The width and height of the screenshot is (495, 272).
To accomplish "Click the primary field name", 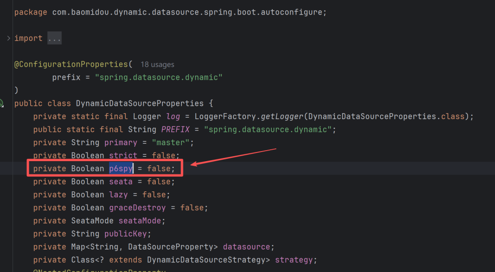I will click(121, 142).
